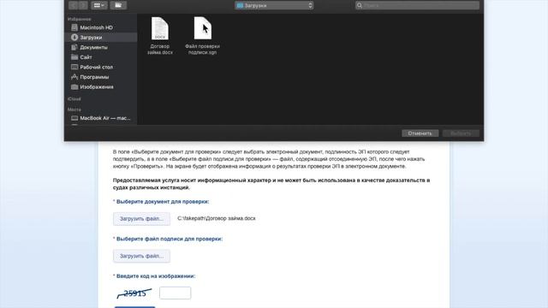Open the Загрузки location dropdown

coord(274,6)
